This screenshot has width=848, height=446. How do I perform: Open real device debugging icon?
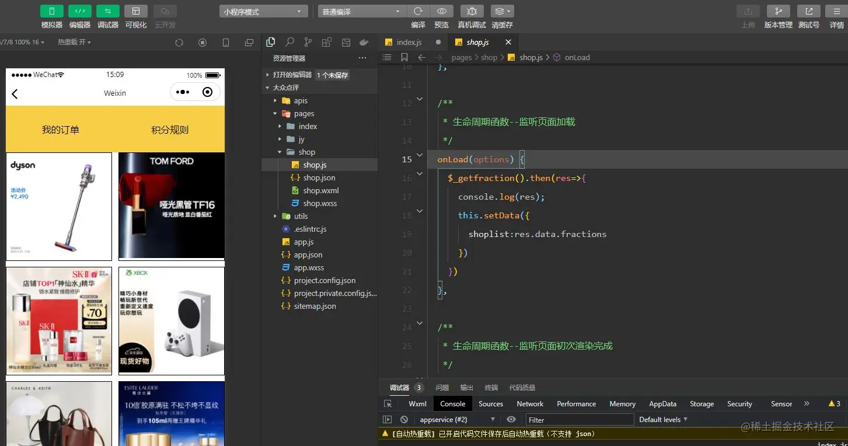[472, 11]
